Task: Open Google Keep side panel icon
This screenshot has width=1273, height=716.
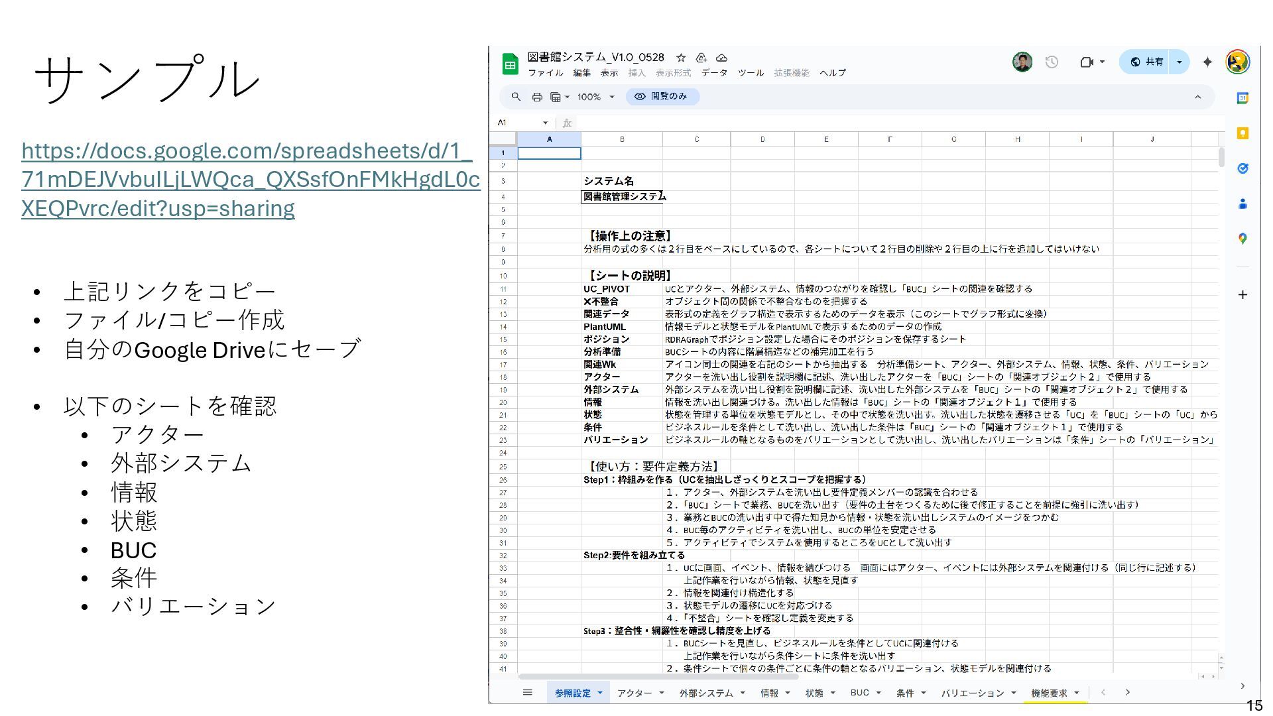Action: coord(1243,133)
